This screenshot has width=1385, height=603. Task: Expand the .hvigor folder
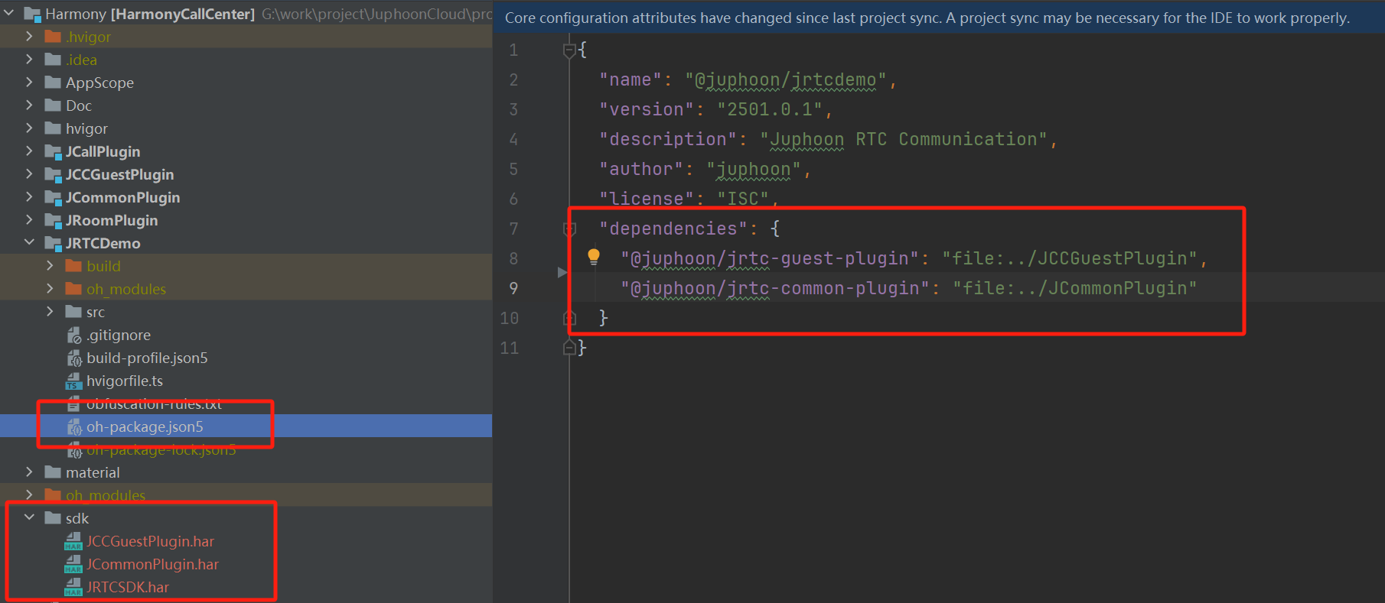tap(29, 36)
